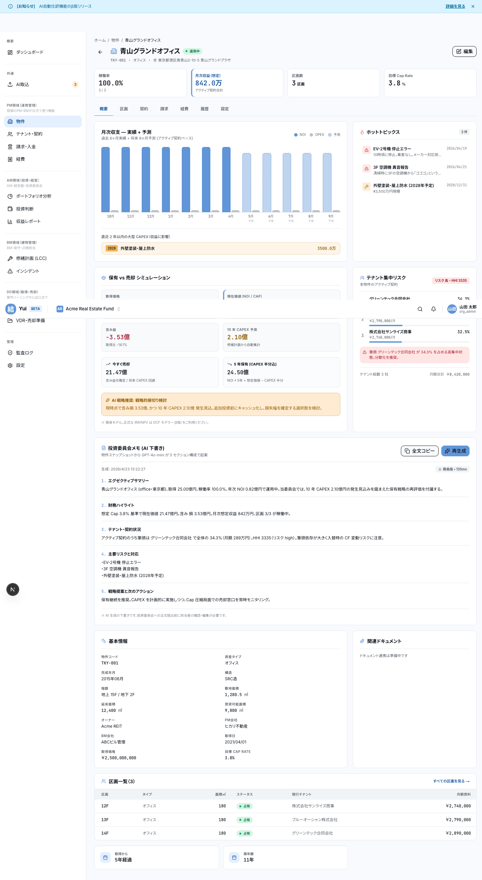Click 物件 in the breadcrumb

click(115, 40)
